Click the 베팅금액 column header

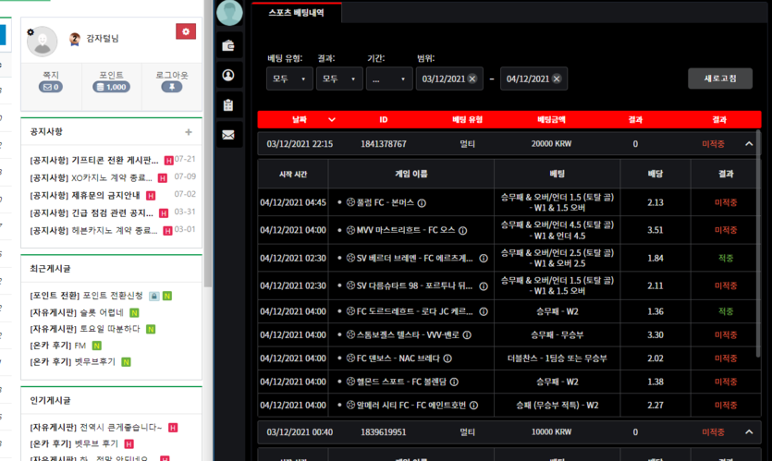coord(551,119)
